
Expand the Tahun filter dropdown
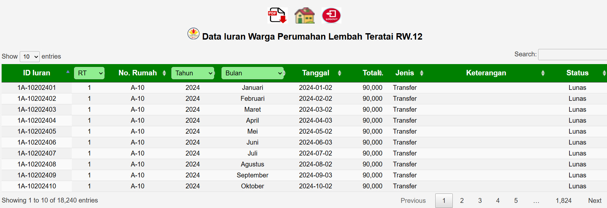point(193,73)
